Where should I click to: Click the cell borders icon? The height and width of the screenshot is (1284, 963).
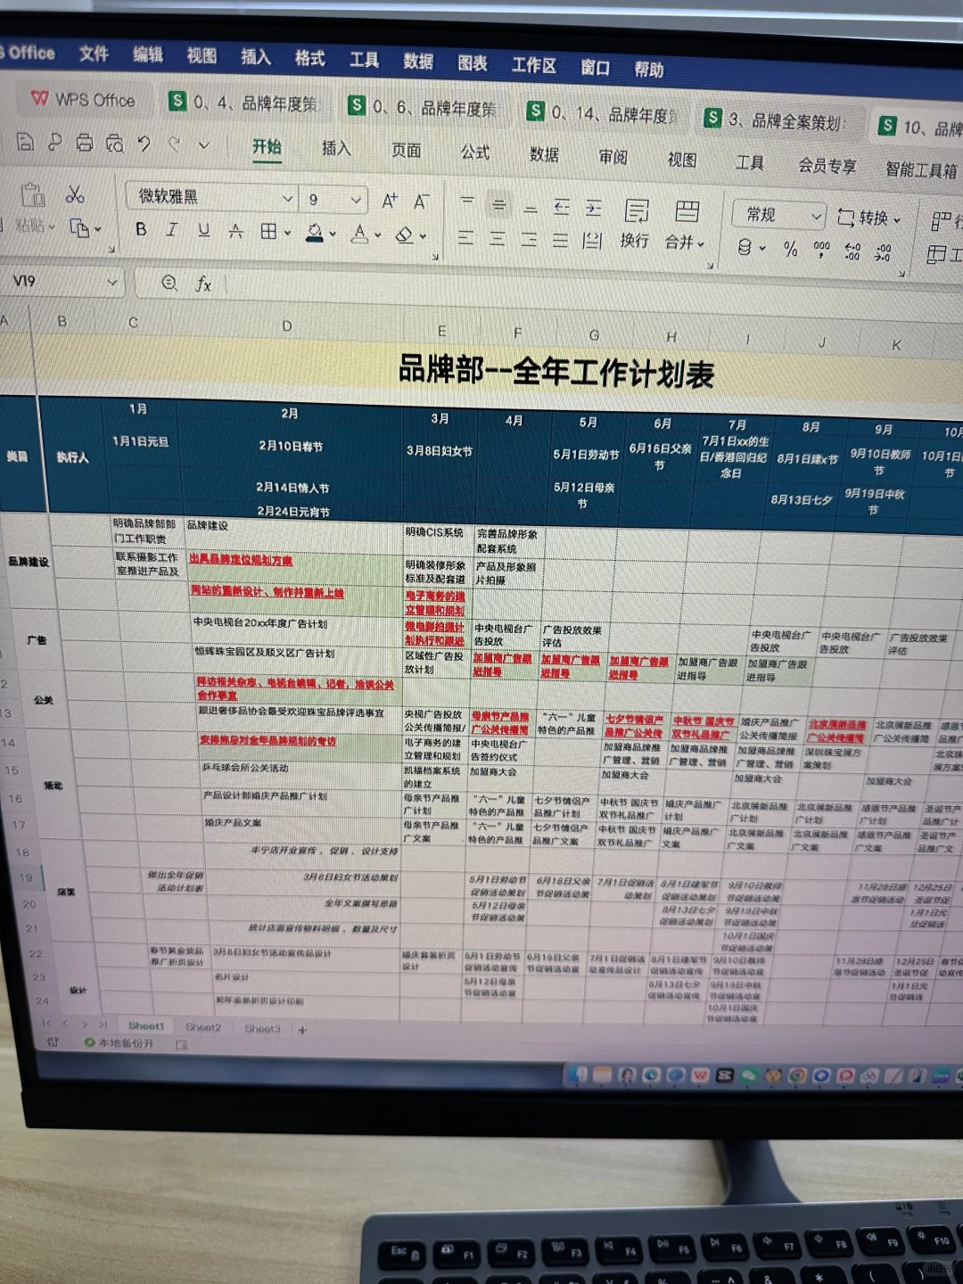tap(267, 231)
